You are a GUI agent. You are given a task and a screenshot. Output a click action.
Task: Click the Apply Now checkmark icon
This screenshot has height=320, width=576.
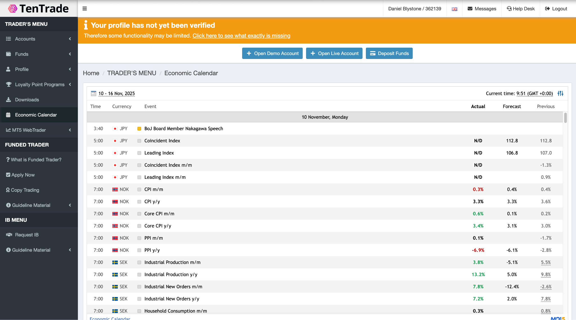[8, 175]
